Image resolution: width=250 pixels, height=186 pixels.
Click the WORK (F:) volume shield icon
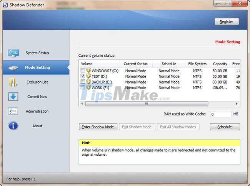[88, 87]
